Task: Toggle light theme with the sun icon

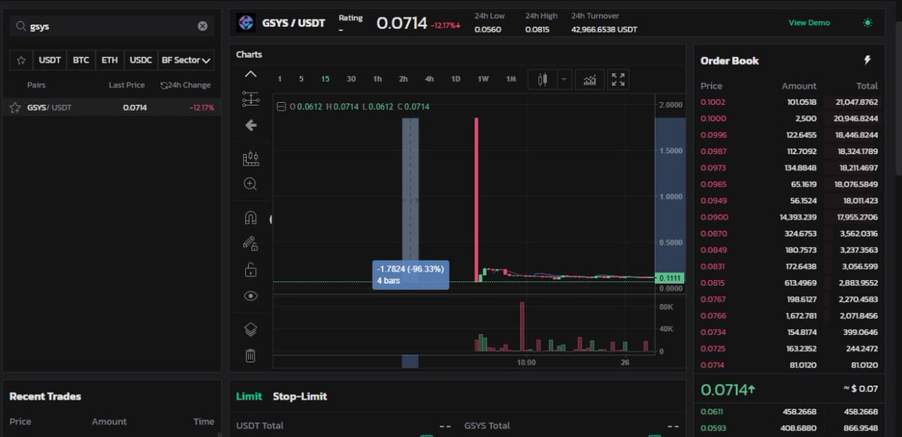Action: tap(868, 23)
